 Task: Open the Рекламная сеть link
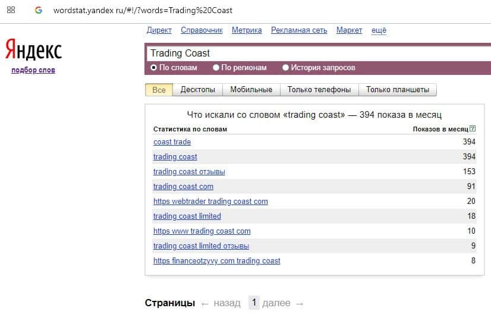[x=299, y=30]
